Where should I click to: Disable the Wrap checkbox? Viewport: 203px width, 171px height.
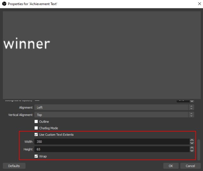[36, 156]
